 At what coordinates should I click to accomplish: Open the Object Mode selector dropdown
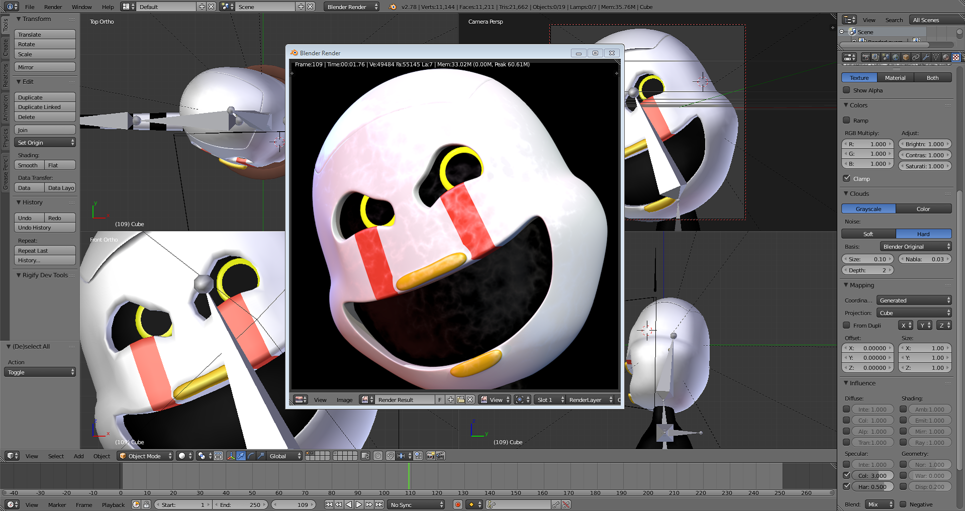(x=145, y=456)
